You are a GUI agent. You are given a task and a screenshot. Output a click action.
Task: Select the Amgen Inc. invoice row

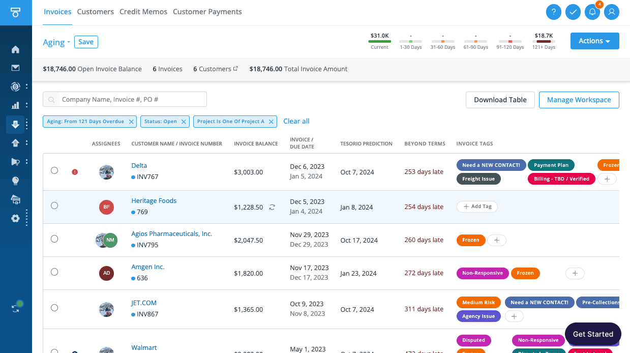point(54,272)
